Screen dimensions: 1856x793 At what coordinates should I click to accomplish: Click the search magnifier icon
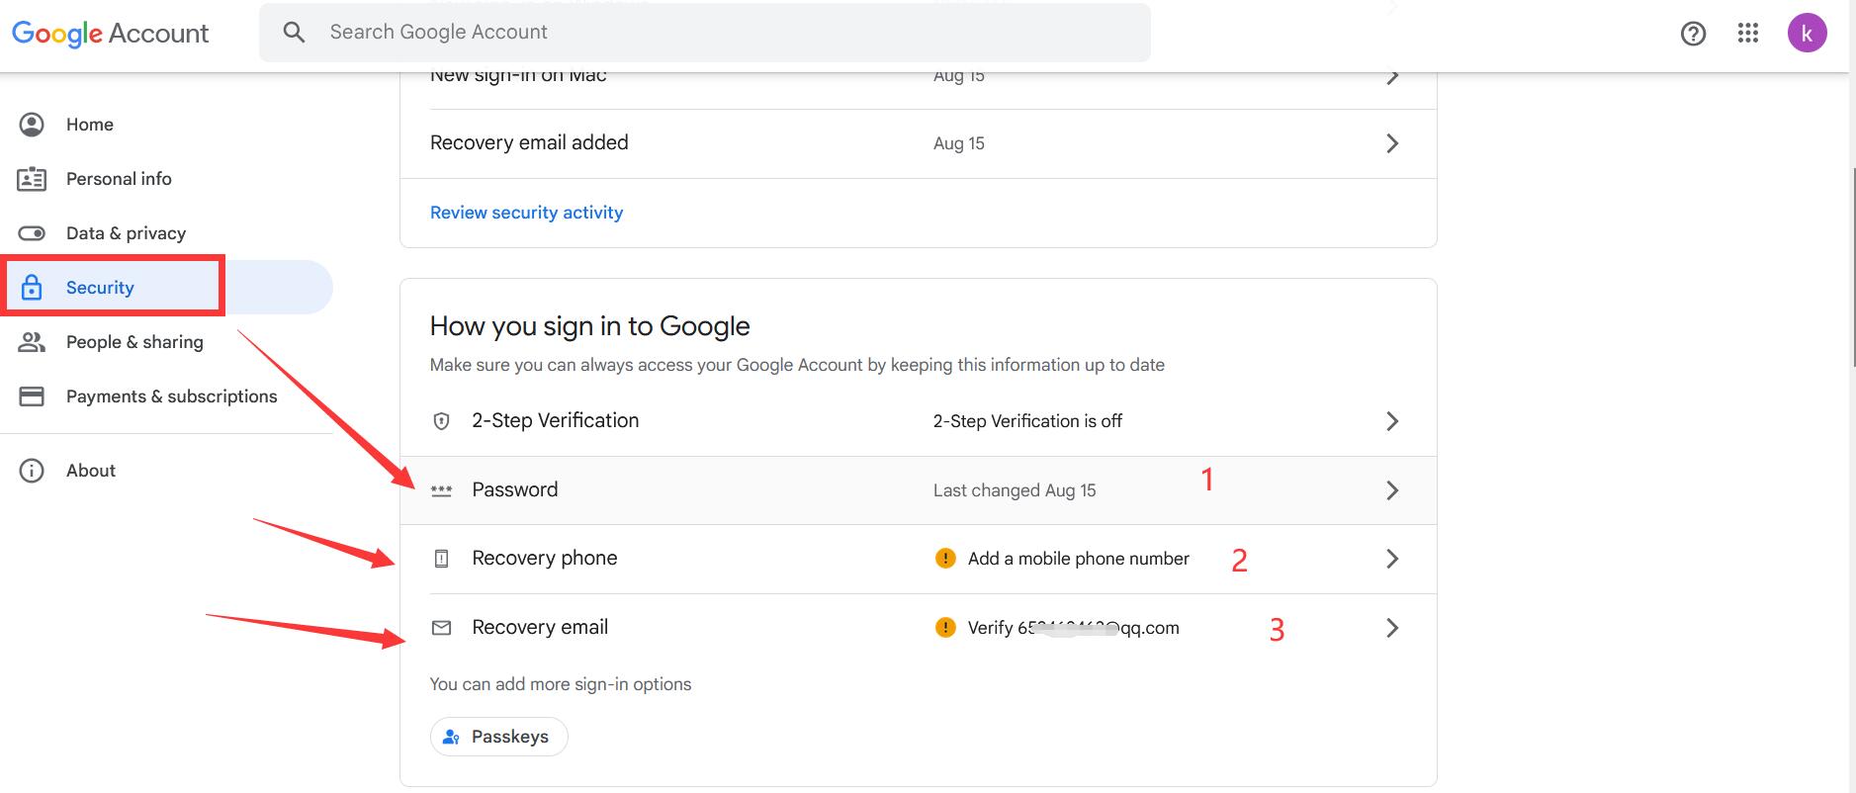tap(294, 32)
